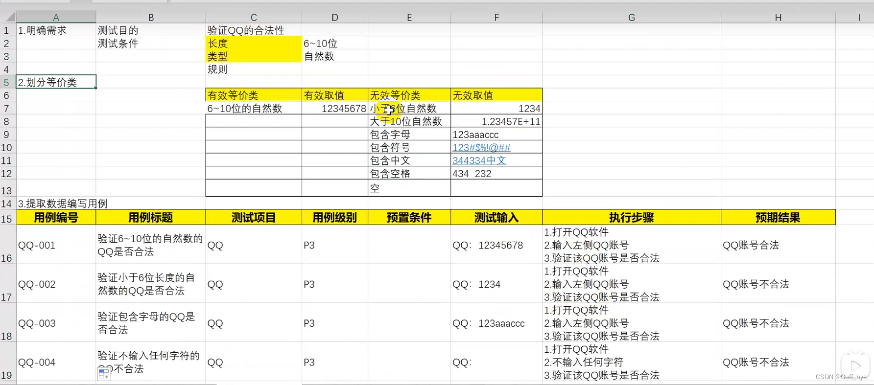This screenshot has height=385, width=874.
Task: Select column H header
Action: pyautogui.click(x=778, y=17)
